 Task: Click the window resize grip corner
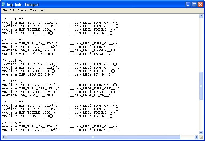tap(202, 137)
